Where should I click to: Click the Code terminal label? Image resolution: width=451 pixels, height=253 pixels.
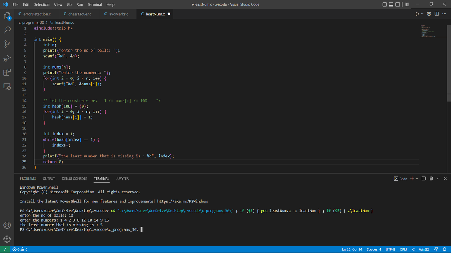[x=400, y=178]
